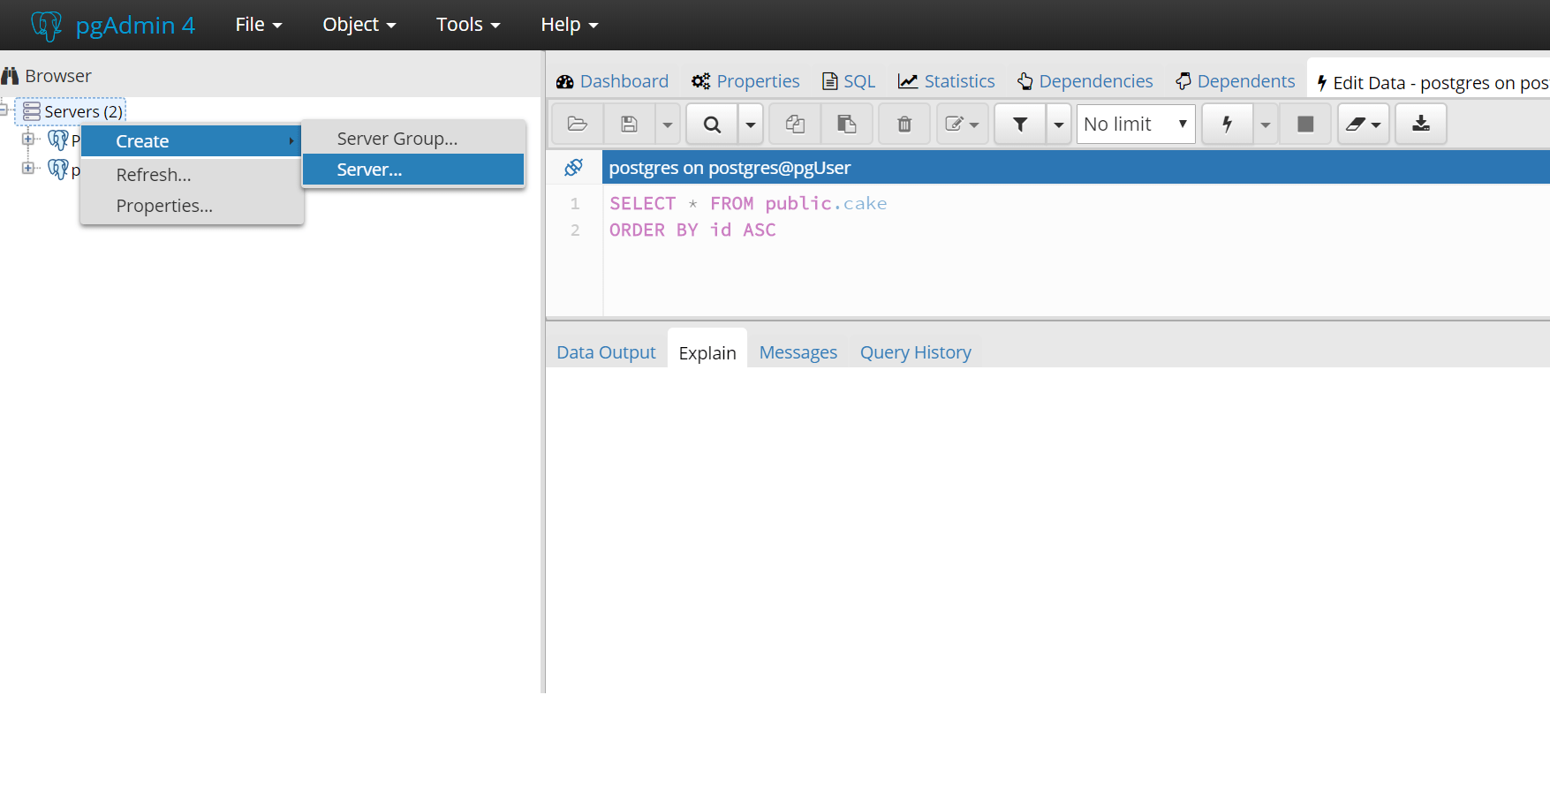The height and width of the screenshot is (793, 1550).
Task: Choose Server... from the Create submenu
Action: pyautogui.click(x=369, y=170)
